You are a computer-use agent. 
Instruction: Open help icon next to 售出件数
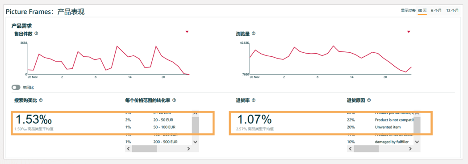coord(37,34)
